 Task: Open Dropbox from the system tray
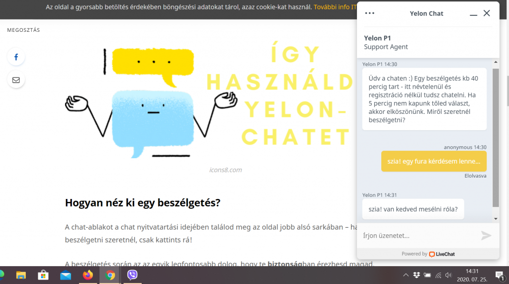coord(417,275)
